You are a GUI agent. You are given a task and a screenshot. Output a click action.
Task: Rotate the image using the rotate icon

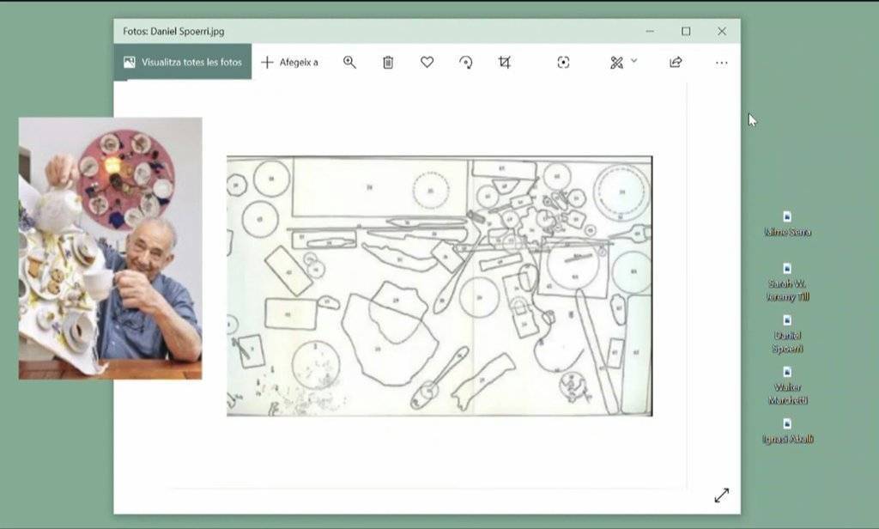[465, 63]
